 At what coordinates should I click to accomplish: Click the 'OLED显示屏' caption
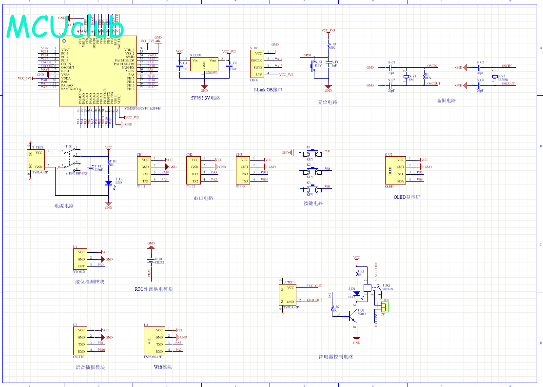point(407,197)
